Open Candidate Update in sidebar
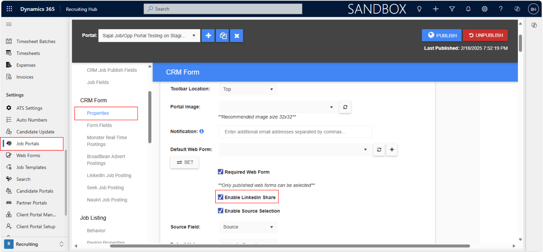 [35, 132]
